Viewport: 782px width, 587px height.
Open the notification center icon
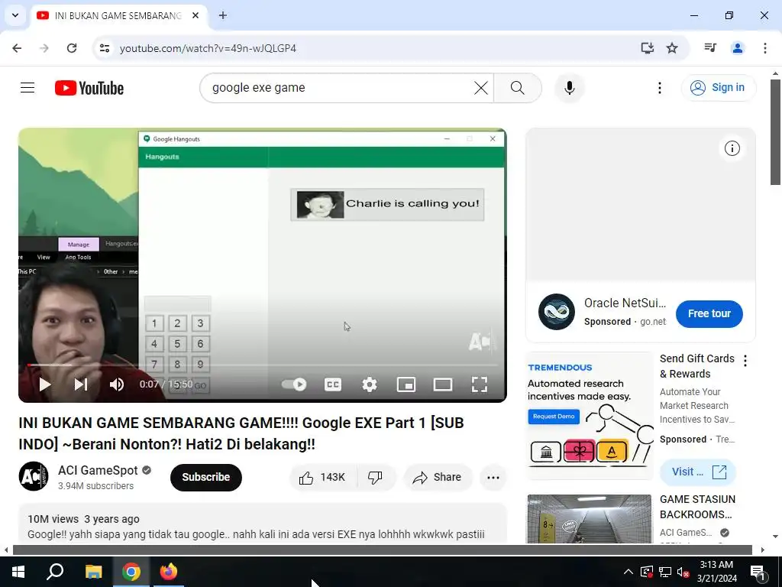758,572
